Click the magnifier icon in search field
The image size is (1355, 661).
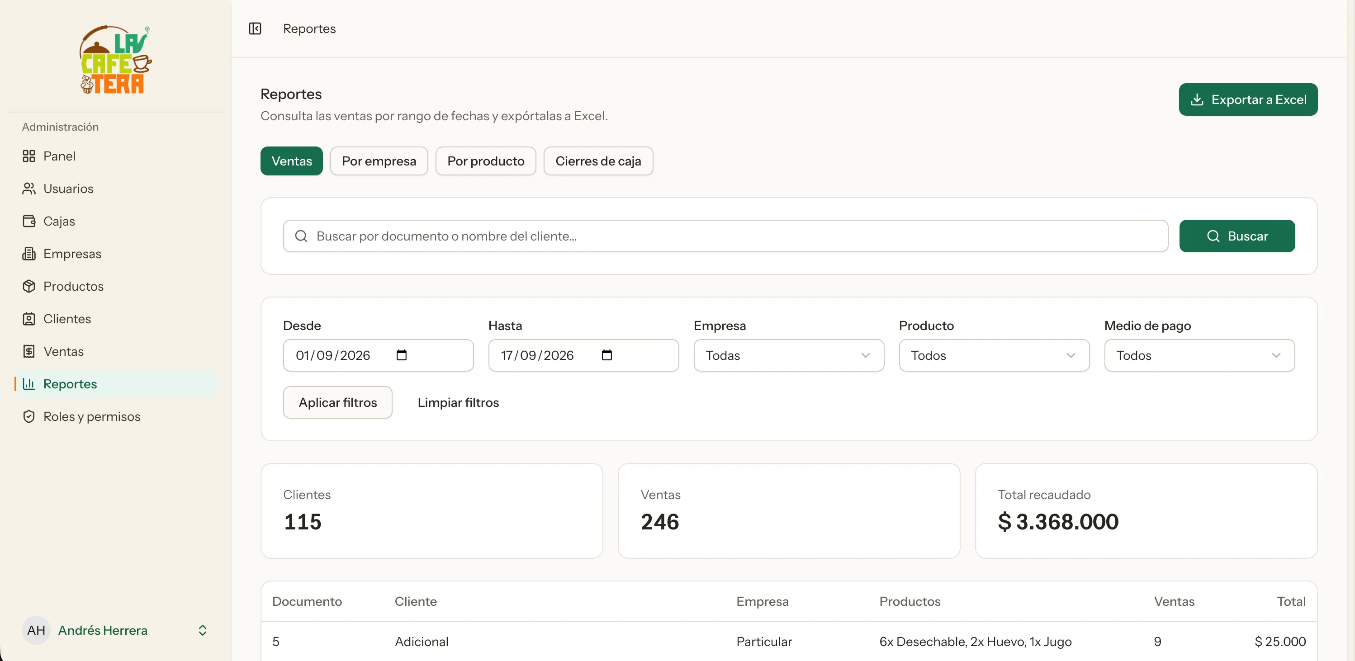point(301,236)
